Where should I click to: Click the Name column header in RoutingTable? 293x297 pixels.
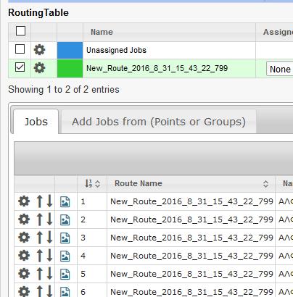[x=102, y=32]
